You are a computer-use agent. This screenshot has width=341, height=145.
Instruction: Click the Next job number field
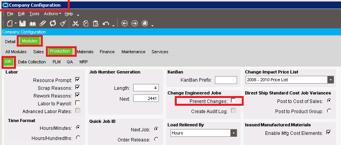146,98
